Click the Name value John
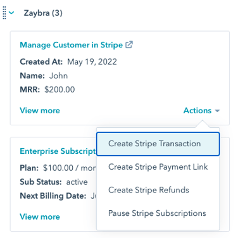 tap(58, 76)
